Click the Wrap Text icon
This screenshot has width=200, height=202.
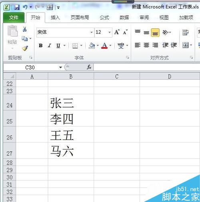click(186, 32)
